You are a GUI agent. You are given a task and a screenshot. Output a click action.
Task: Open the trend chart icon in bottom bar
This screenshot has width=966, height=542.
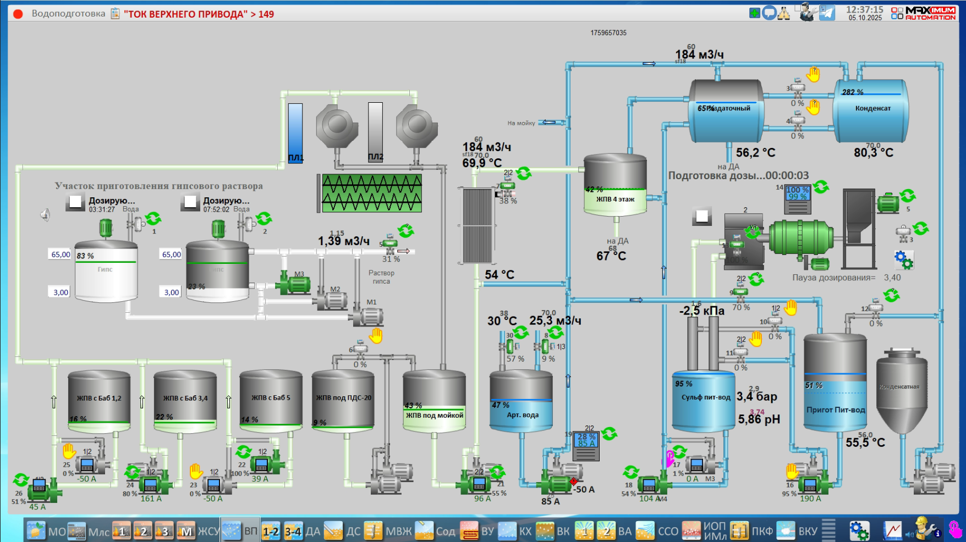pos(892,530)
